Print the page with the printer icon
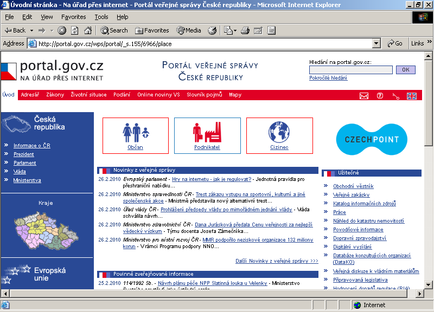This screenshot has width=434, height=312. [x=245, y=30]
